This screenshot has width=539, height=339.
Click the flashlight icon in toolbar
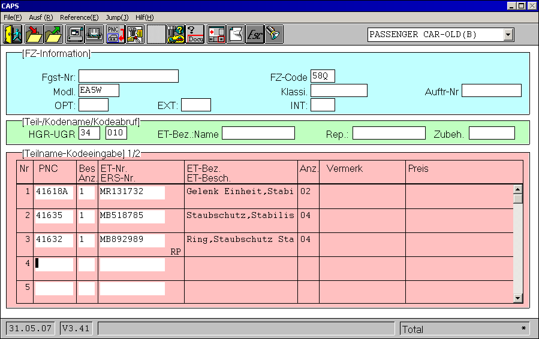pyautogui.click(x=273, y=34)
